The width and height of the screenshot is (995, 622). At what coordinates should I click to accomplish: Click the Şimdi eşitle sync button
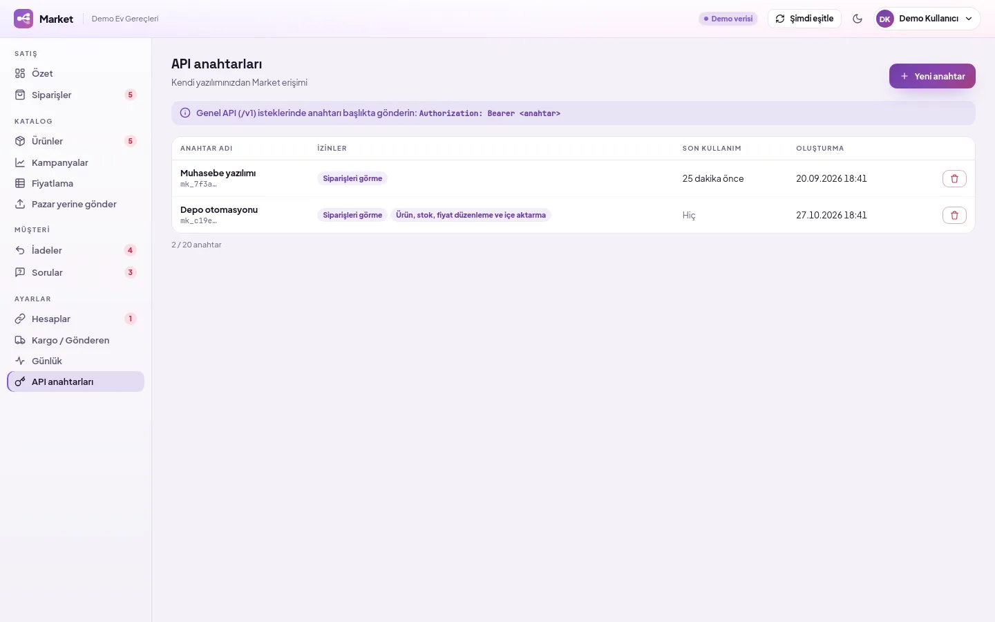pos(804,19)
